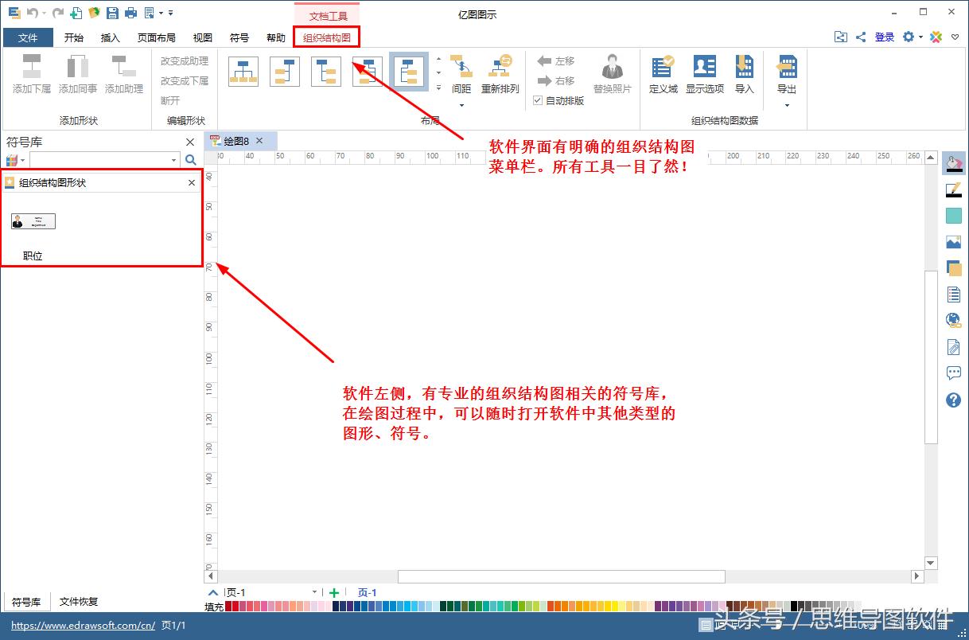The image size is (969, 640).
Task: Click the share icon next to 登录
Action: pos(861,37)
